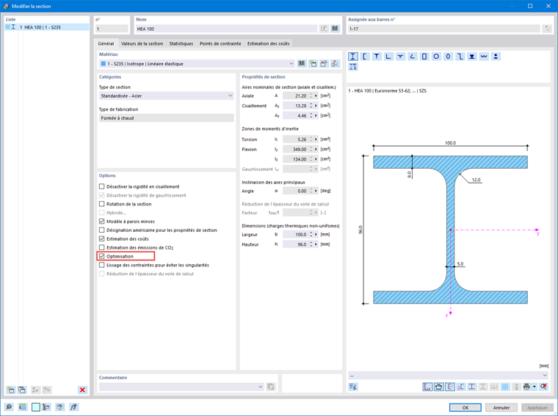Click Cisaillement Ay value 13.29

click(x=295, y=106)
